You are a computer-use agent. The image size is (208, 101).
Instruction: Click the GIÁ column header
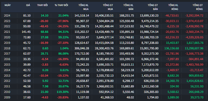[28, 5]
